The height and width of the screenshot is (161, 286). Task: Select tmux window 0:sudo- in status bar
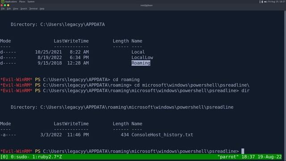click(20, 157)
